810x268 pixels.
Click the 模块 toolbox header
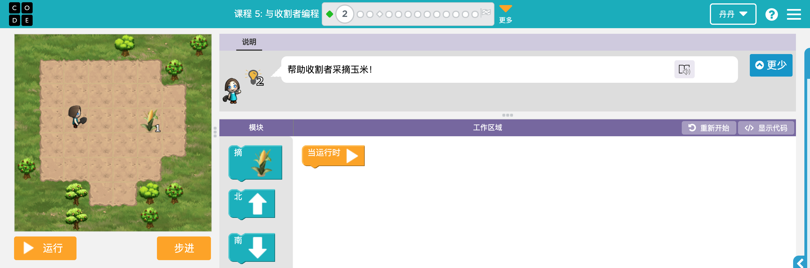coord(256,128)
